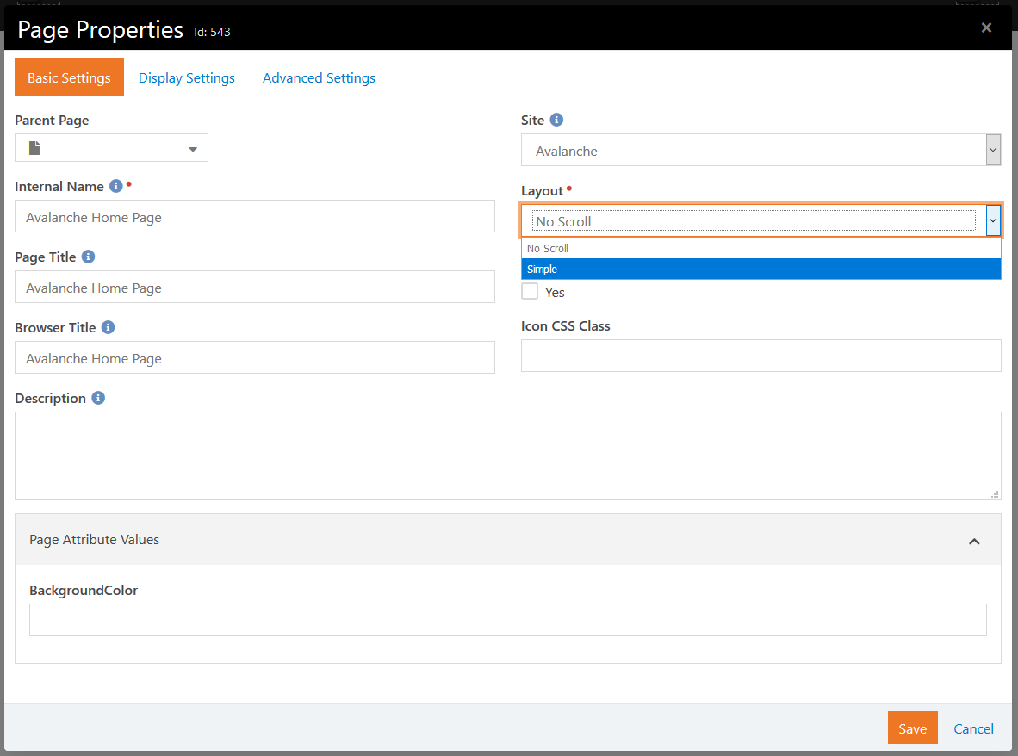This screenshot has width=1018, height=756.
Task: Close the Page Properties dialog with X
Action: pyautogui.click(x=986, y=28)
